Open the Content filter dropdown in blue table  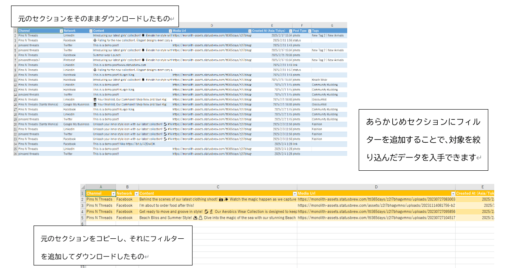click(170, 31)
